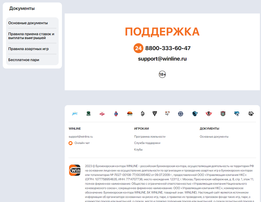
Task: Click the green Krasnodar club logo
Action: [x=89, y=114]
